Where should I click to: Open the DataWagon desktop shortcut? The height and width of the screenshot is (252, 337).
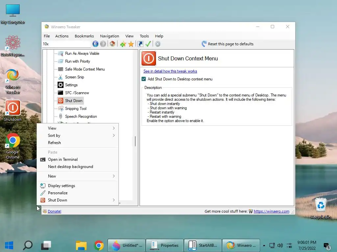(13, 46)
